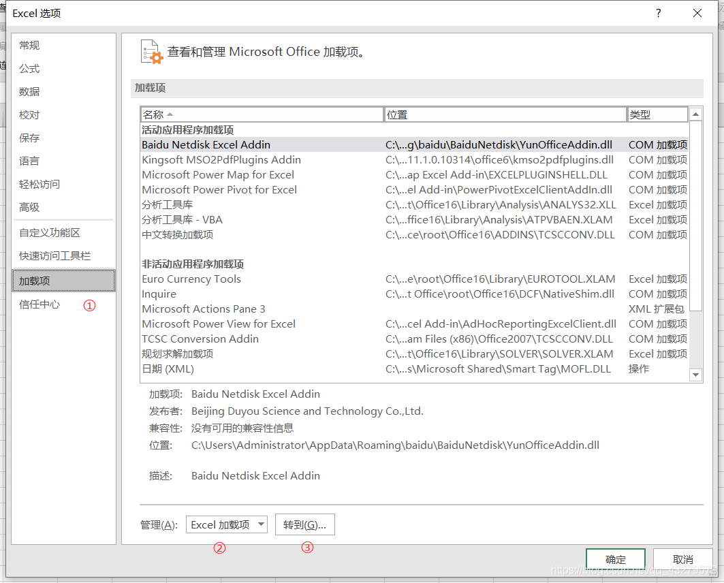Screen dimensions: 724x583
Task: Click the help question mark icon
Action: (659, 13)
